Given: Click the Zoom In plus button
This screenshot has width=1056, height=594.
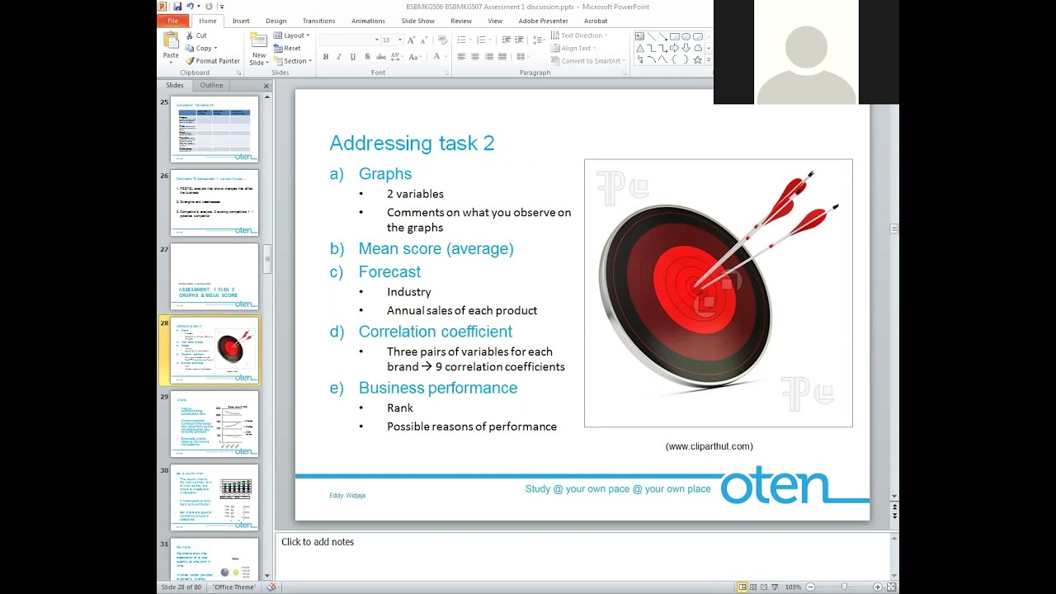Looking at the screenshot, I should tap(877, 587).
